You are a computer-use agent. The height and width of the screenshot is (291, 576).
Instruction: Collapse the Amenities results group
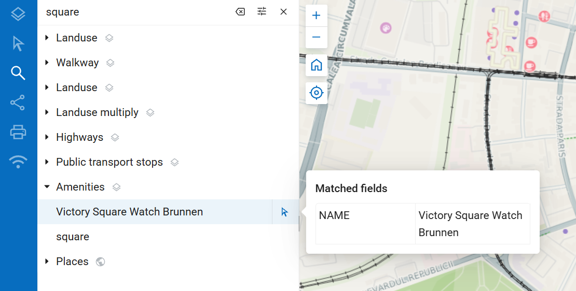coord(47,187)
